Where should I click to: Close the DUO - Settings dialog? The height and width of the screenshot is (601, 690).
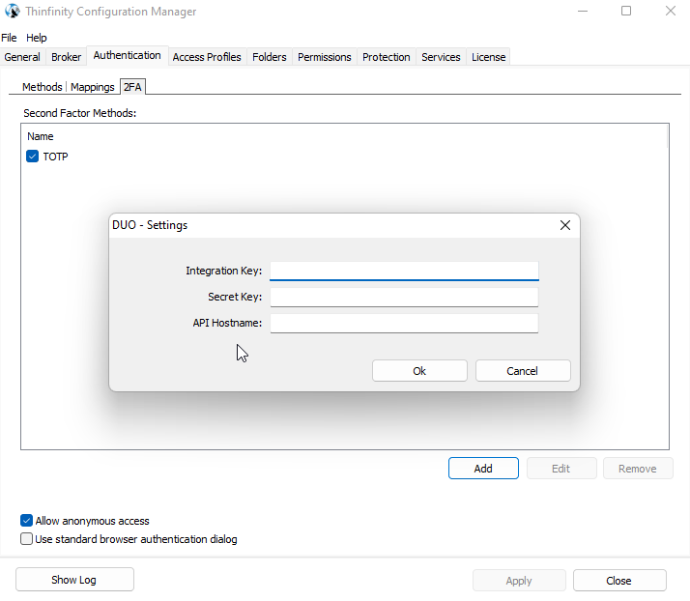[x=565, y=225]
